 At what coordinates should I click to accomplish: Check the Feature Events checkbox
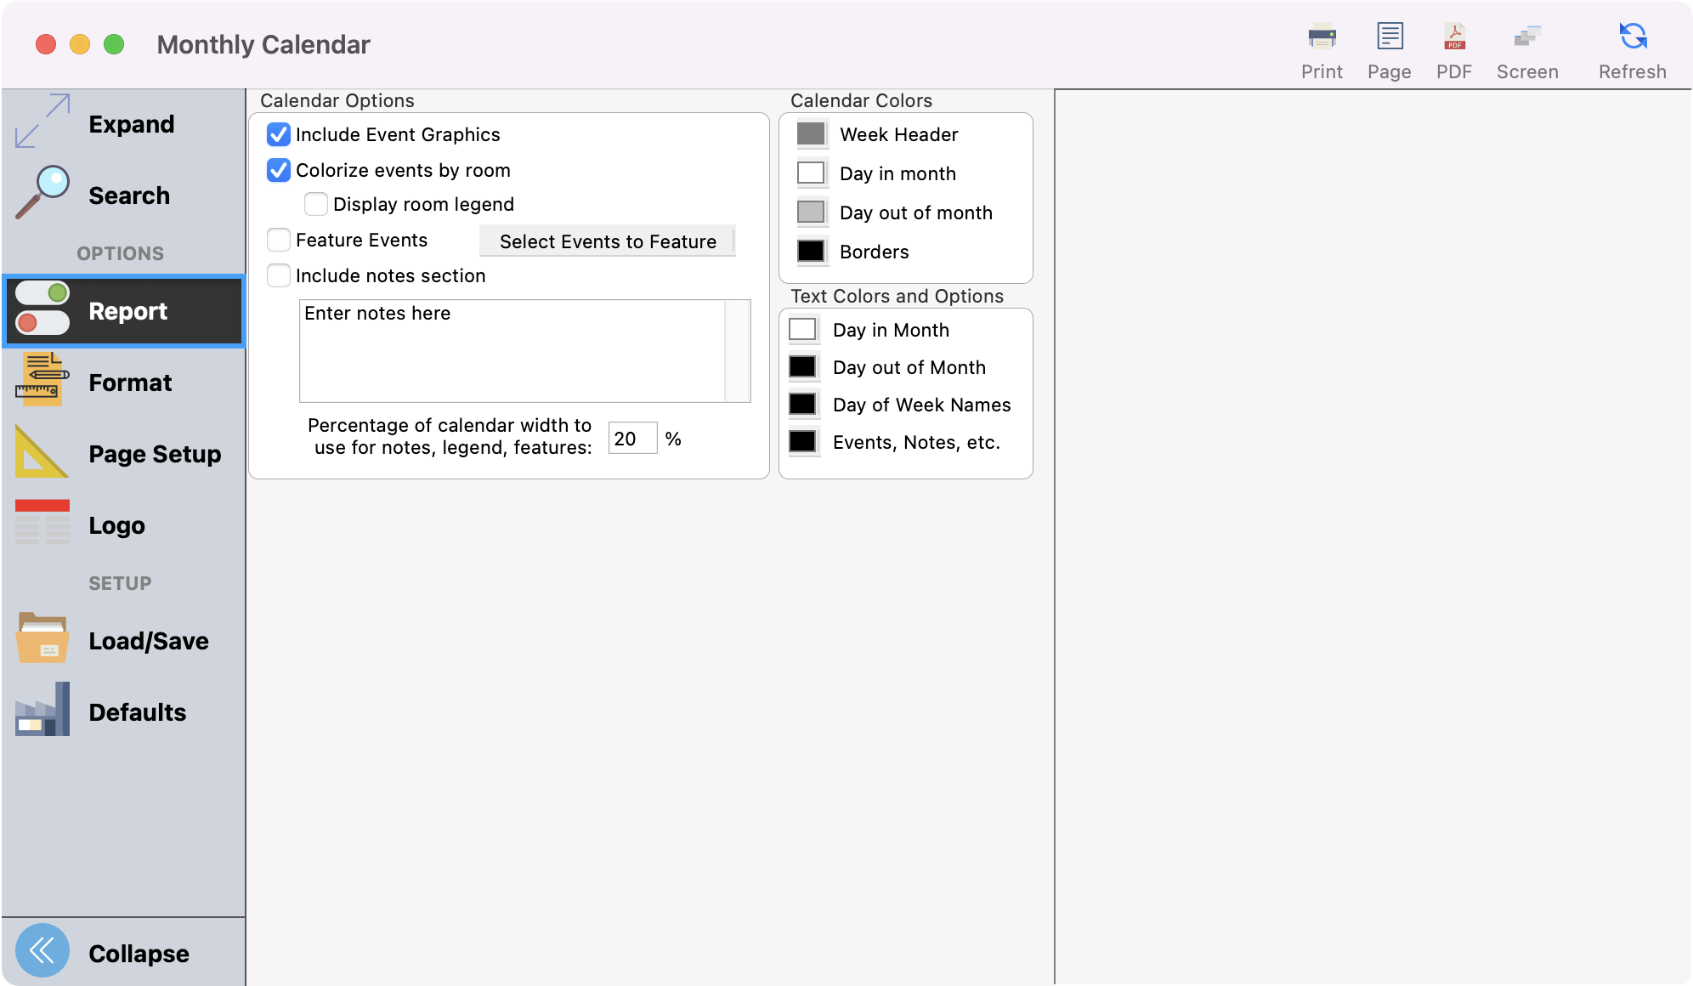(x=279, y=240)
